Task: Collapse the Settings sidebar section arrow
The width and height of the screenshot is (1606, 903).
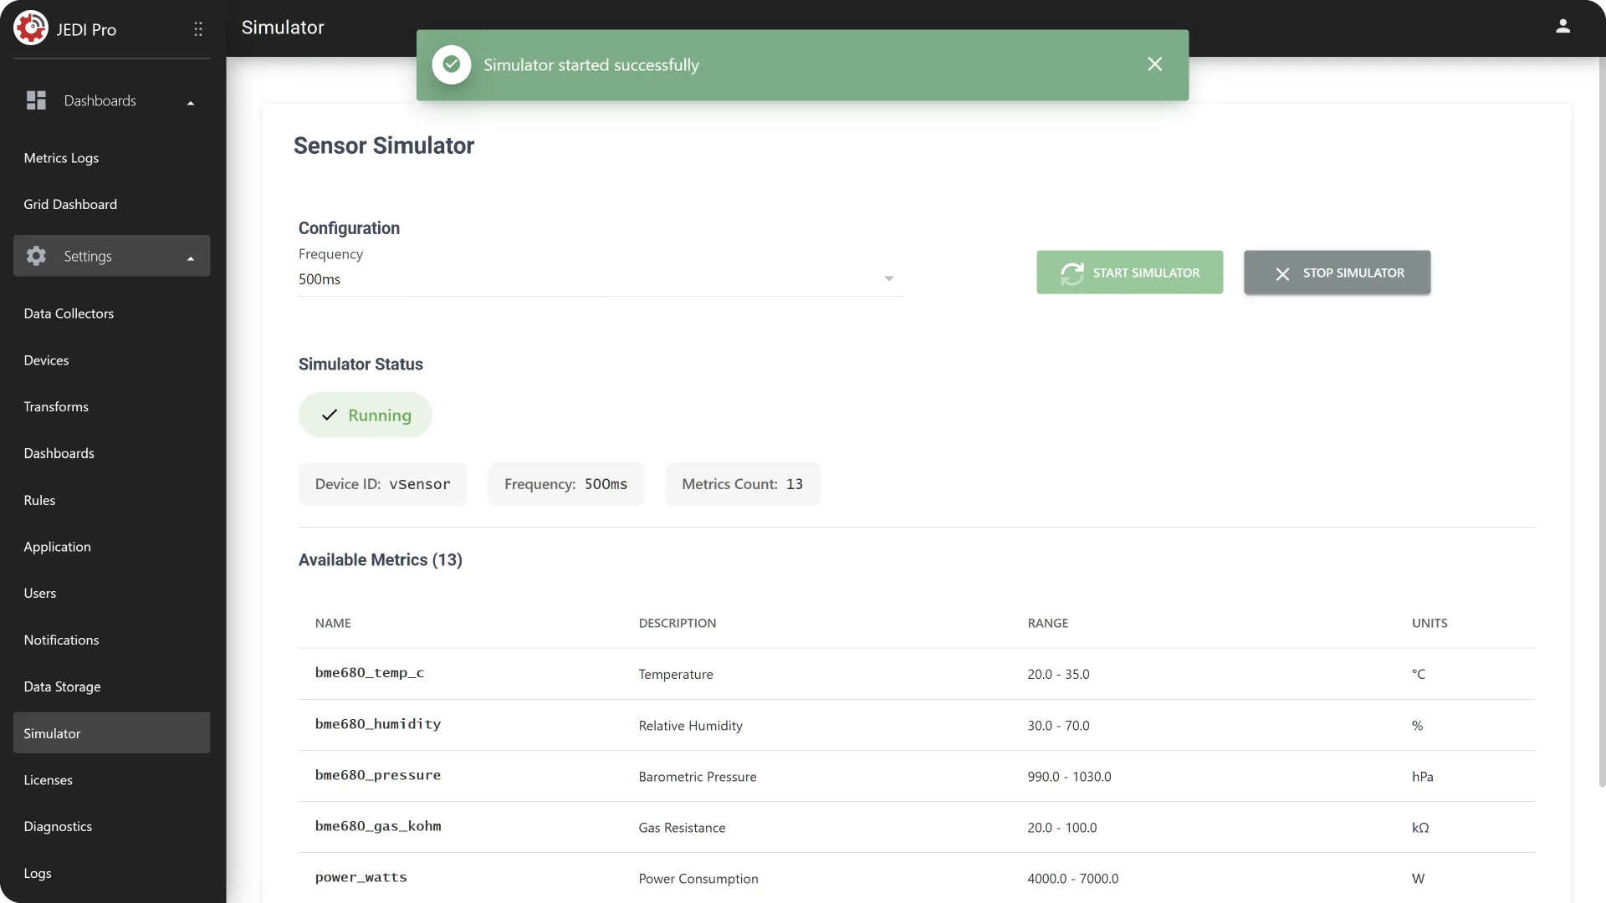Action: pos(191,258)
